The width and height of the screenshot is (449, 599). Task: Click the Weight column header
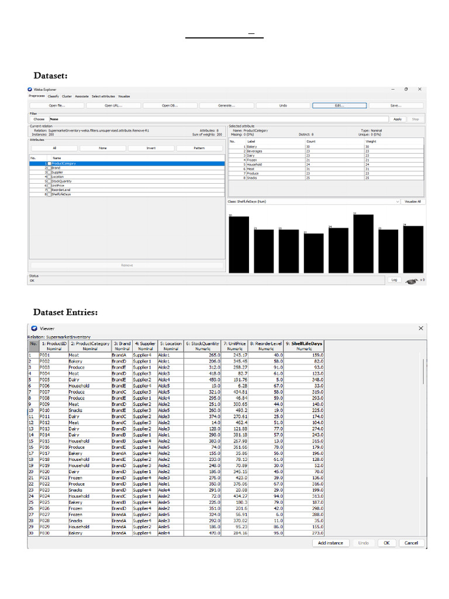tap(394, 142)
